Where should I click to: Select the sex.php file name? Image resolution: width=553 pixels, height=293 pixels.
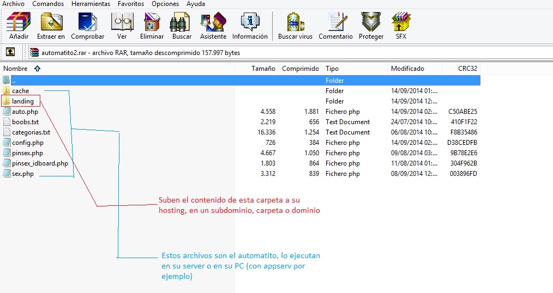(23, 174)
